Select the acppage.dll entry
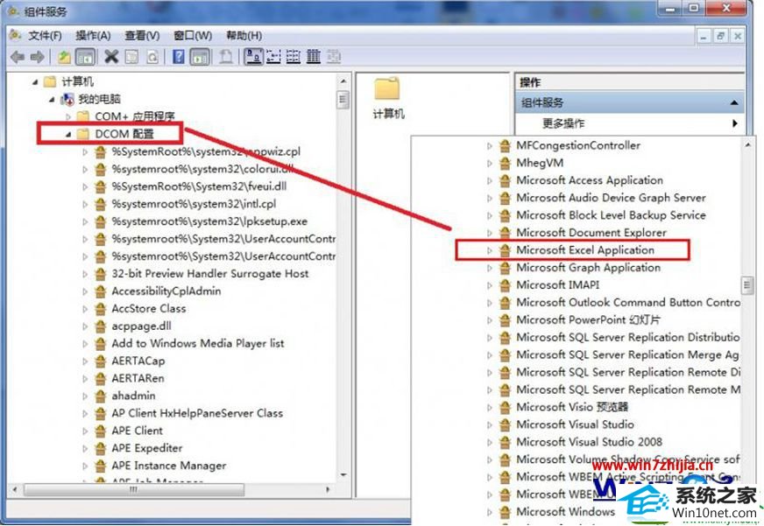This screenshot has width=764, height=526. [x=141, y=326]
